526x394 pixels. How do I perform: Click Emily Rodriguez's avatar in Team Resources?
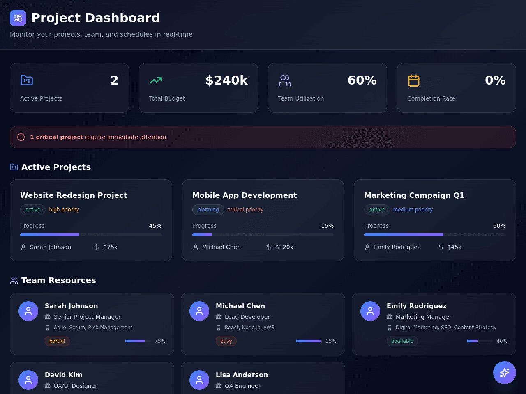click(x=370, y=311)
